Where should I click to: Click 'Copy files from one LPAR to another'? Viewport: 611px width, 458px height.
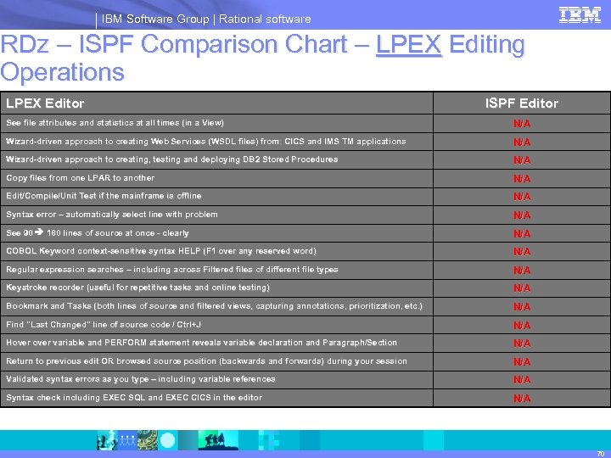point(81,178)
